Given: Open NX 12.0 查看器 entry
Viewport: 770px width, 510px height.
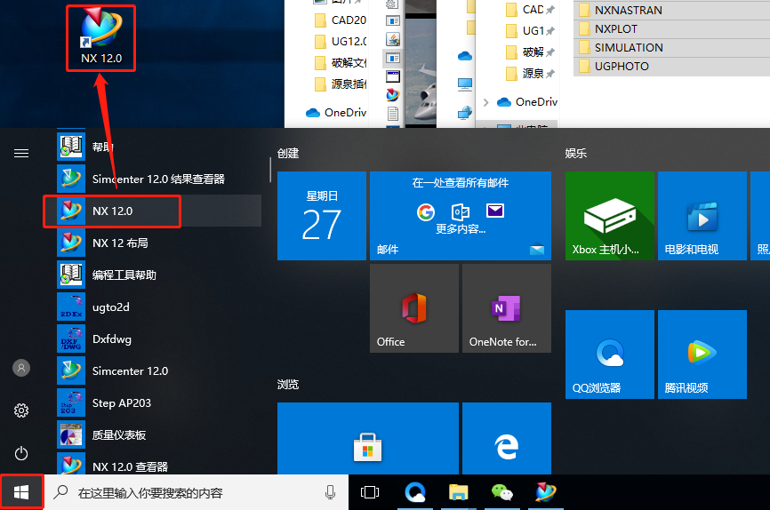Looking at the screenshot, I should click(152, 466).
